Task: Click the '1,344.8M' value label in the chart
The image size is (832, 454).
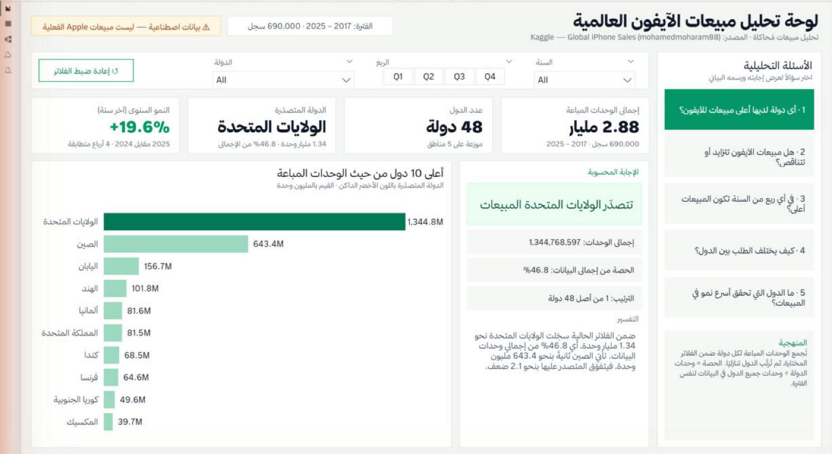Action: click(426, 222)
